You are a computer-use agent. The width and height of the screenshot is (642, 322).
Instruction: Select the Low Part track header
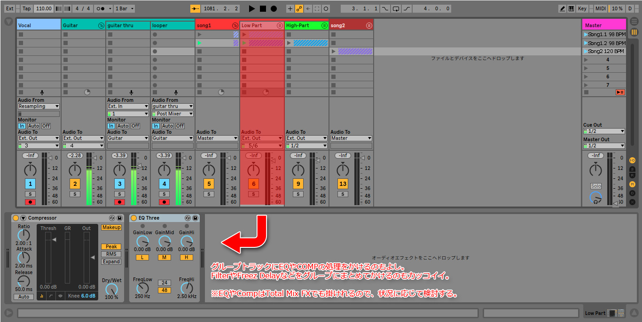pos(258,25)
